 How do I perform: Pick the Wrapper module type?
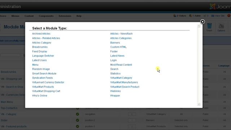(115, 95)
